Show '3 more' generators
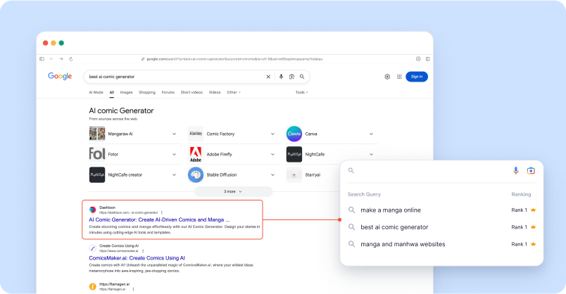Image resolution: width=566 pixels, height=294 pixels. (x=233, y=191)
